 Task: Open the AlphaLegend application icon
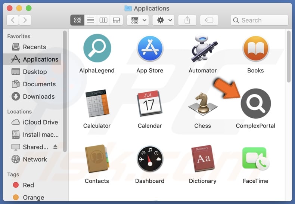(x=97, y=48)
